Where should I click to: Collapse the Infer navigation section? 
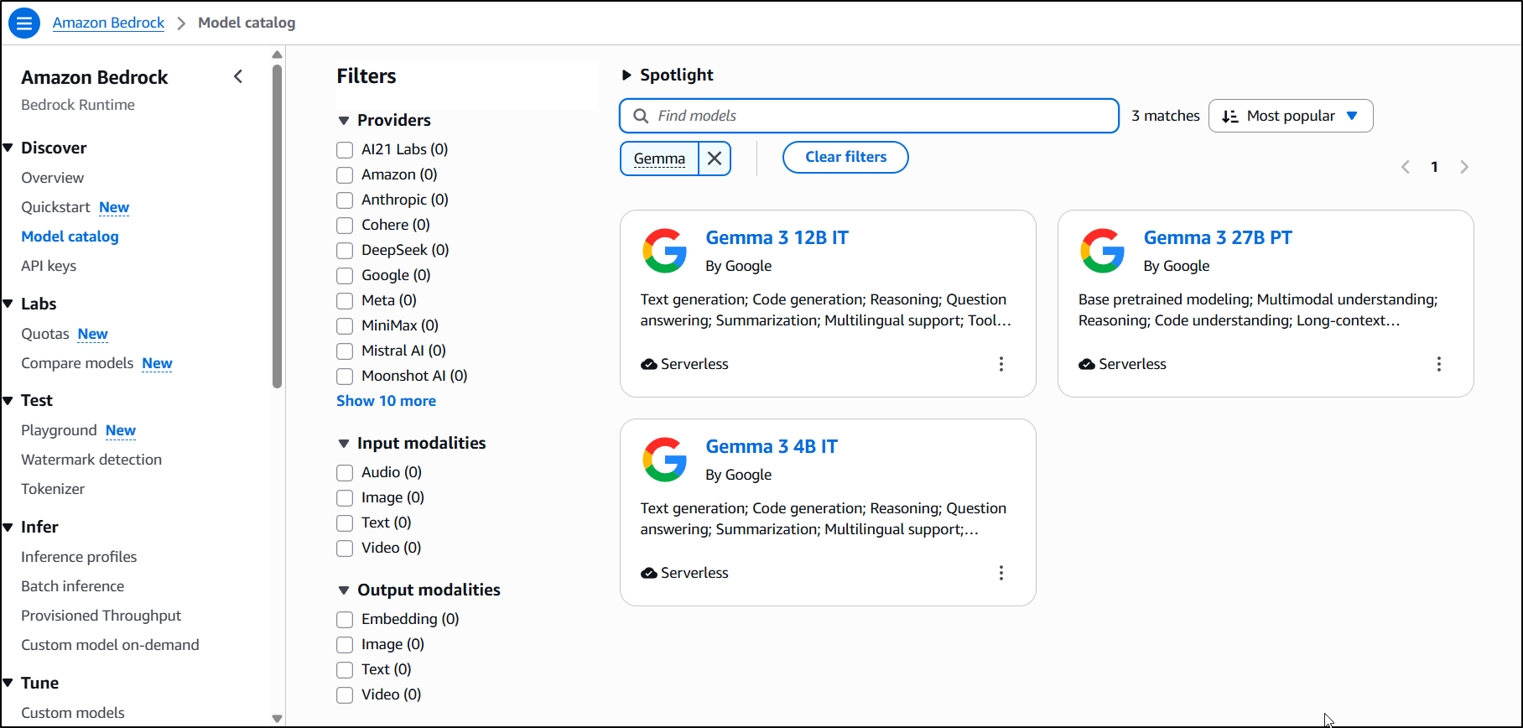click(x=8, y=527)
